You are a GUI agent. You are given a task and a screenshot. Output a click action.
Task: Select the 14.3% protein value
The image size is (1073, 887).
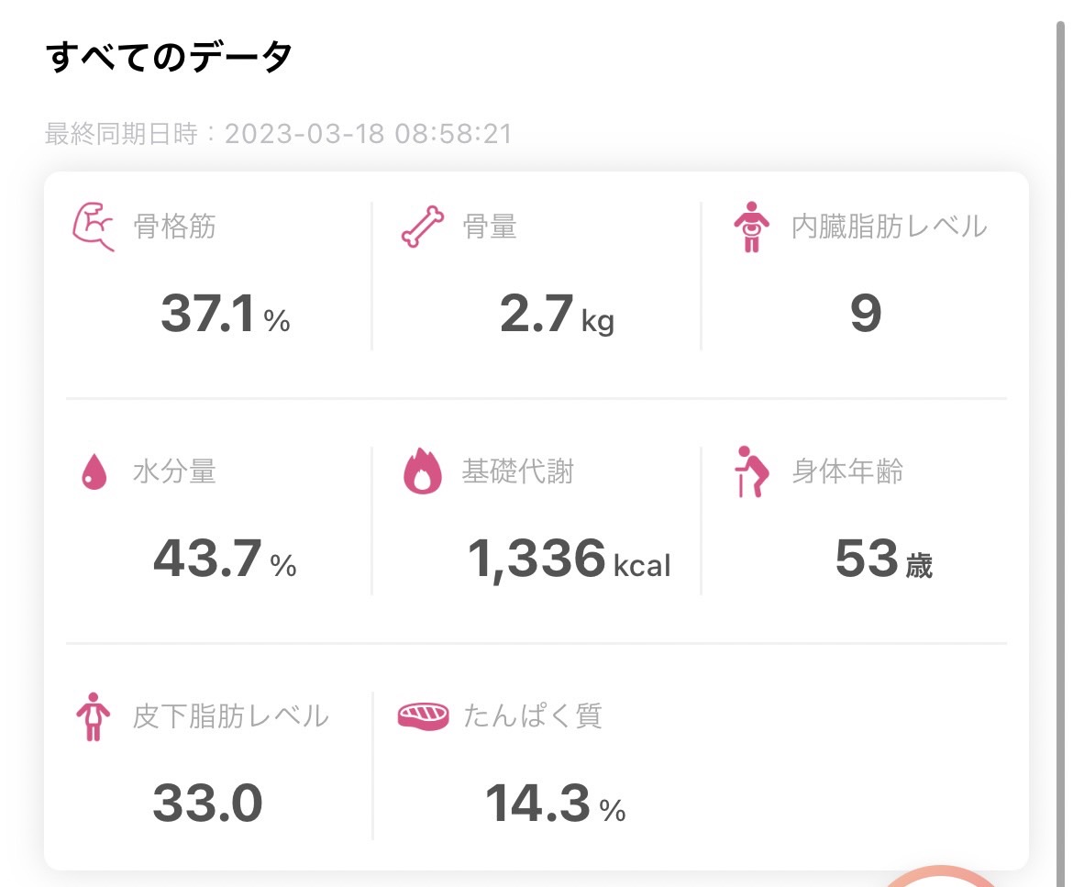pyautogui.click(x=555, y=803)
